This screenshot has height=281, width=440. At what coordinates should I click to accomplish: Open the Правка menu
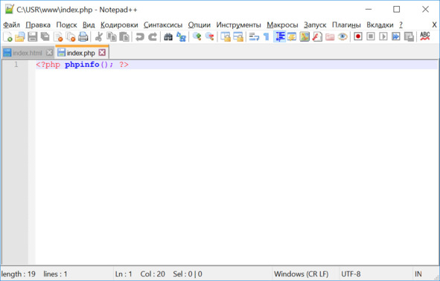point(38,25)
